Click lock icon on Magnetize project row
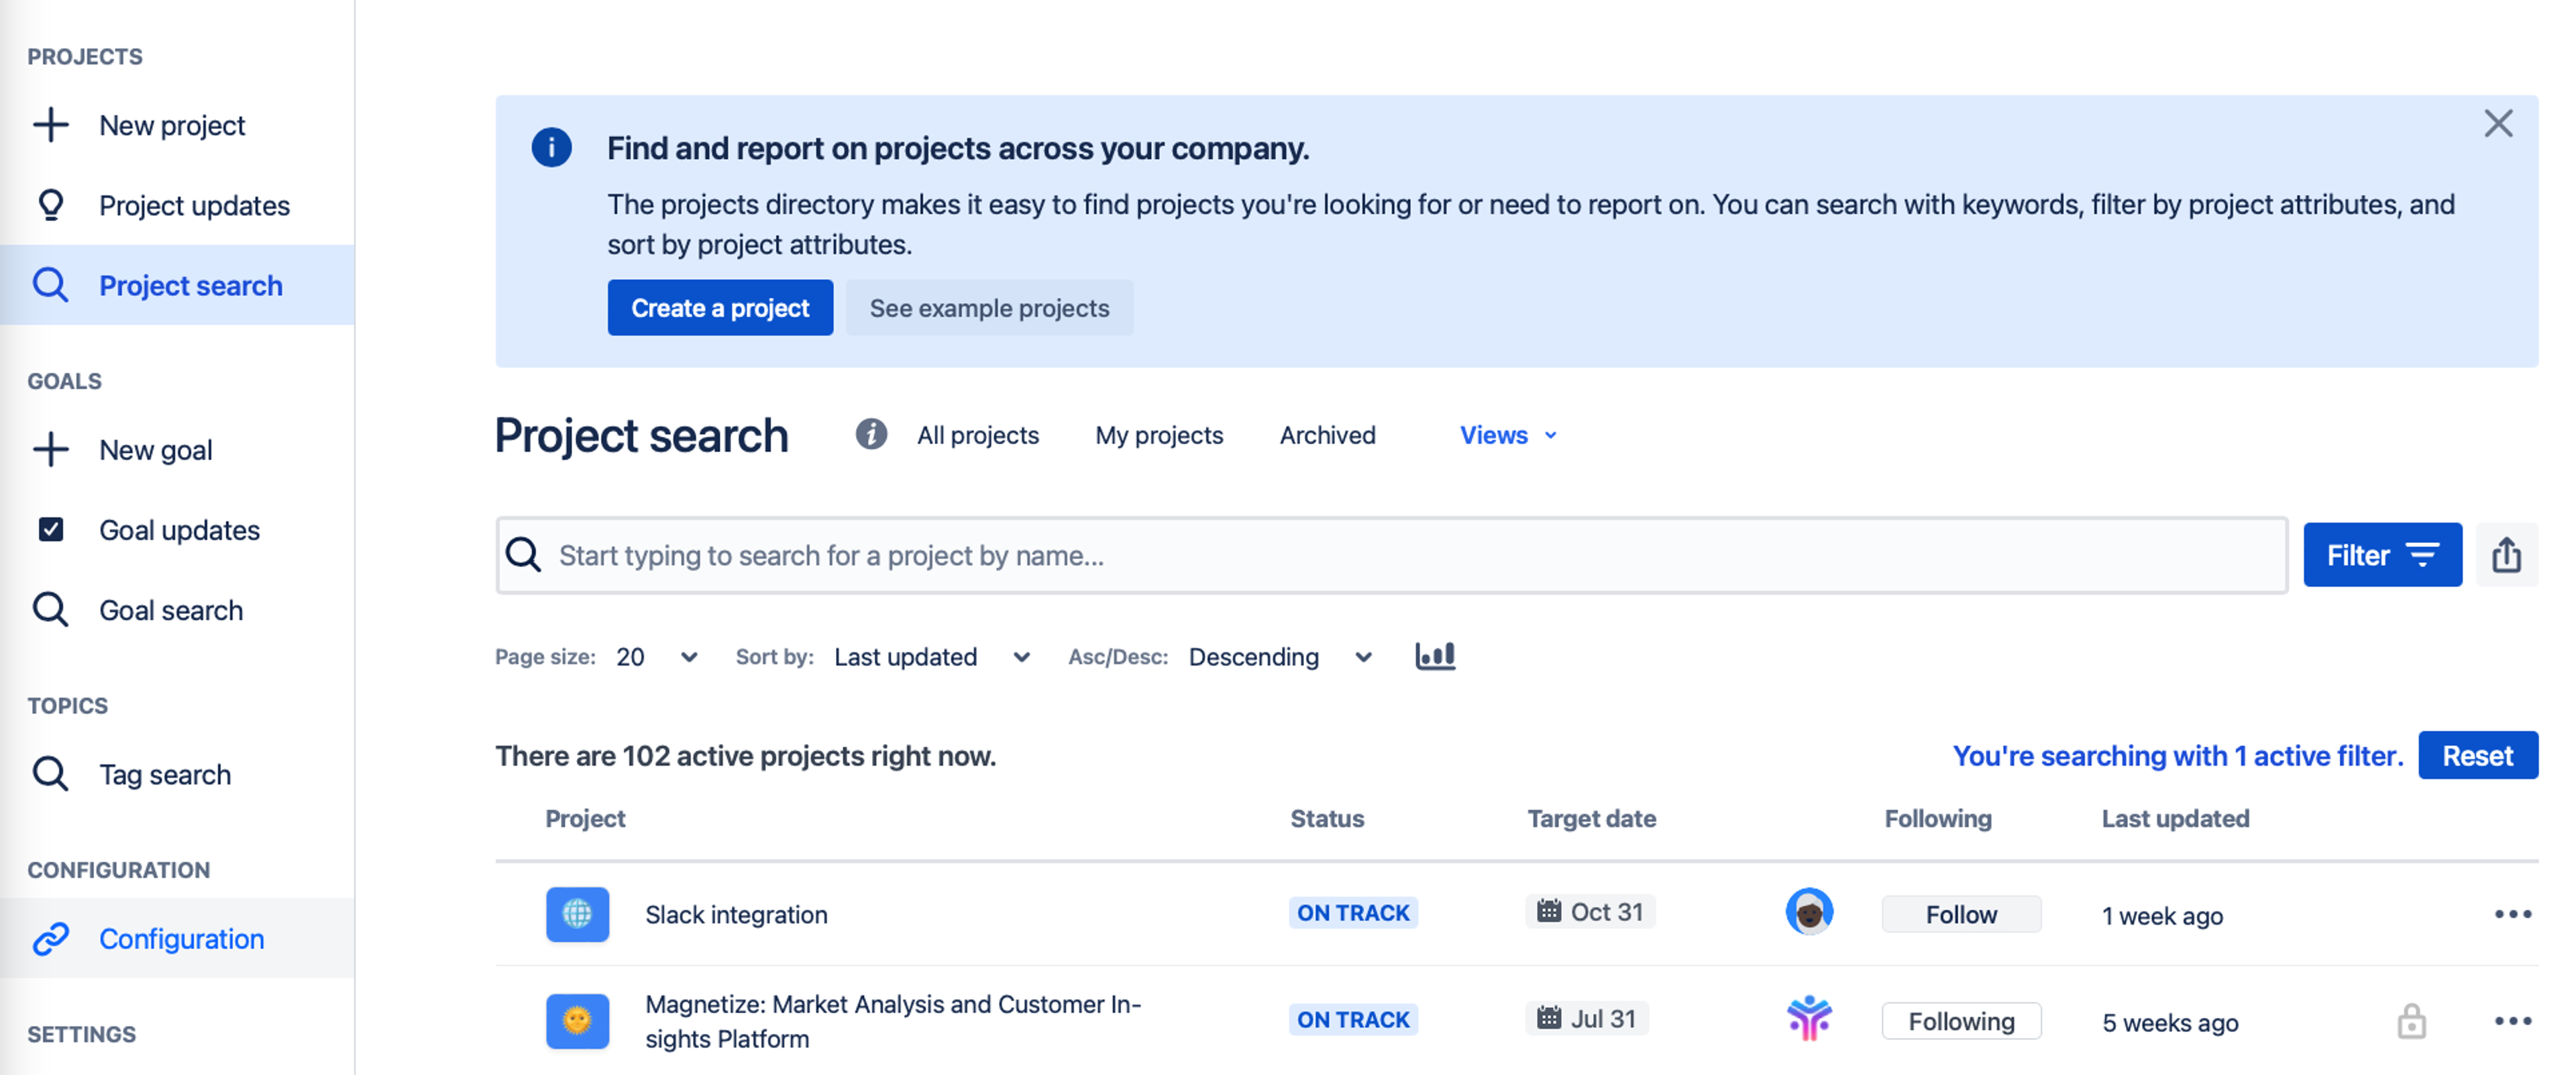This screenshot has height=1075, width=2576. coord(2411,1021)
